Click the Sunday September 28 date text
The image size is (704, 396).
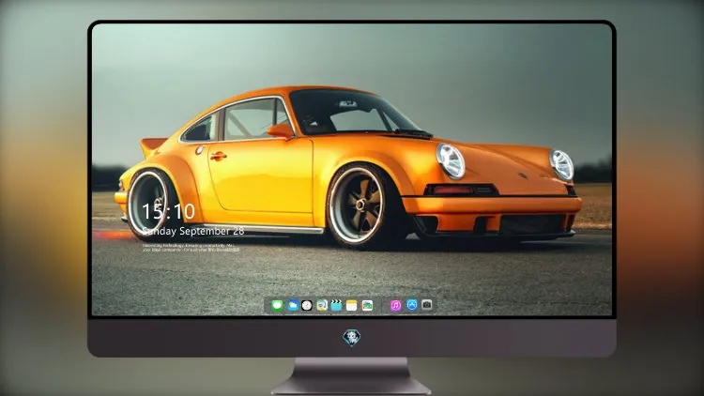[193, 231]
